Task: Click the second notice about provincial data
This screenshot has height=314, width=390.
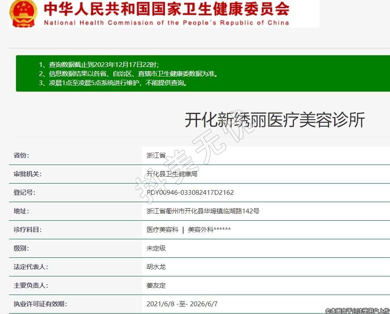Action: coord(128,73)
